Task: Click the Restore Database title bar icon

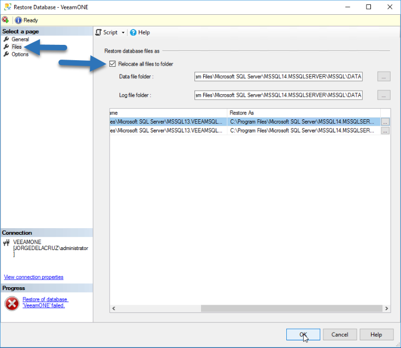Action: click(8, 7)
